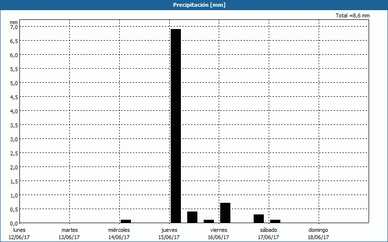Click the 'domingo' day label
This screenshot has width=388, height=242.
click(x=319, y=230)
